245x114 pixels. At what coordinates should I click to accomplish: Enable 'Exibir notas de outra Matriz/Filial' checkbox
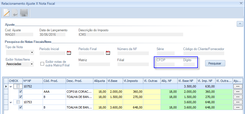click(42, 64)
